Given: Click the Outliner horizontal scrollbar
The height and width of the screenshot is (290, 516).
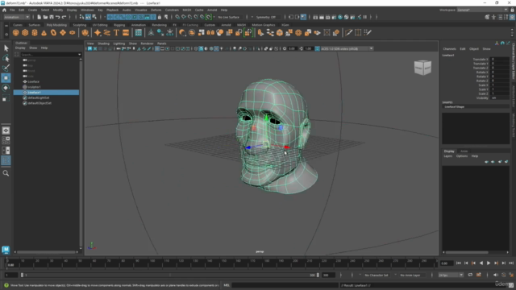Looking at the screenshot, I should (x=46, y=252).
